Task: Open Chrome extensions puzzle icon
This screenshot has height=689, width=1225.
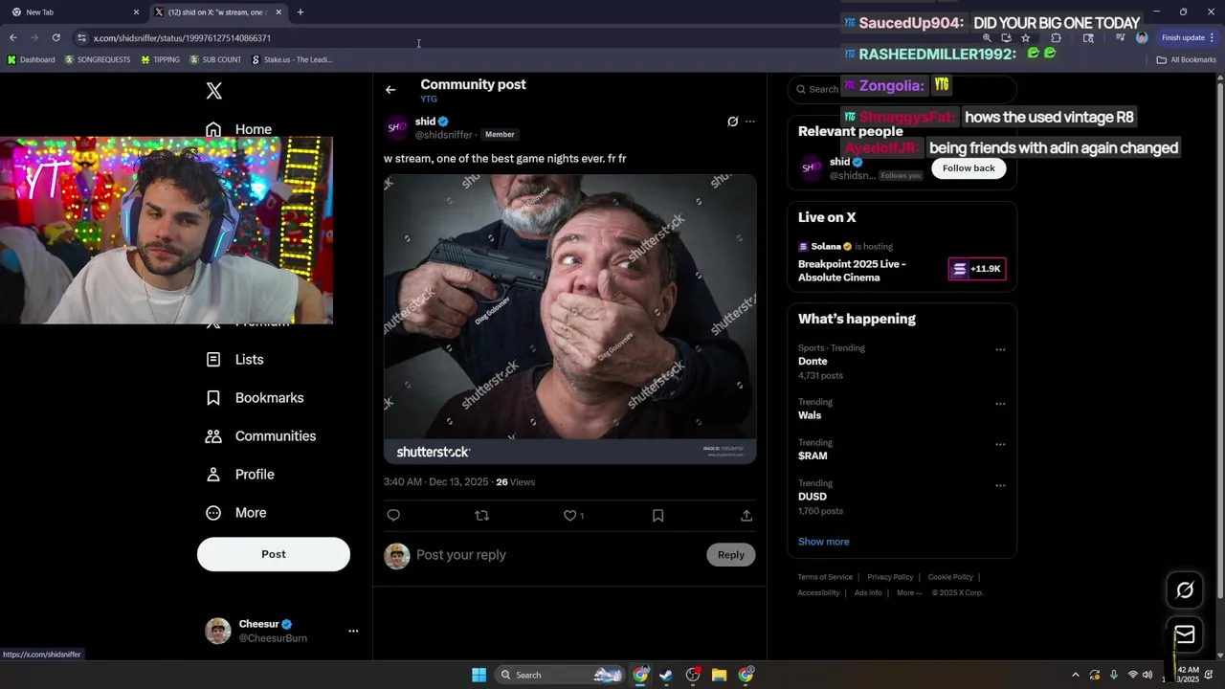Action: coord(1057,38)
